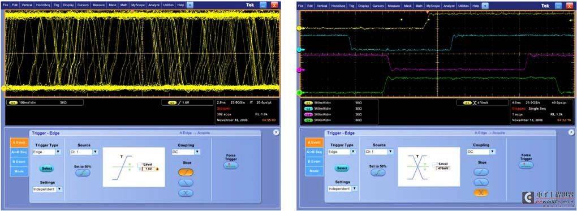Viewport: 577px width, 211px height.
Task: Open Coupling DC dropdown in single-trace window
Action: 197,152
